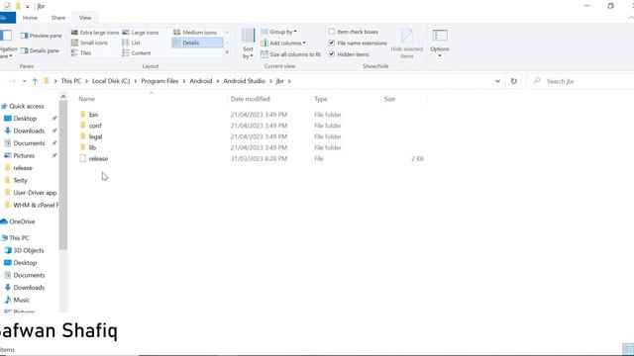The image size is (634, 356).
Task: Select the bin folder
Action: tap(93, 115)
